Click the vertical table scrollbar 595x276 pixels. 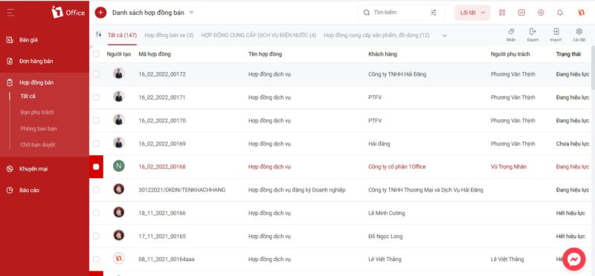pyautogui.click(x=593, y=68)
